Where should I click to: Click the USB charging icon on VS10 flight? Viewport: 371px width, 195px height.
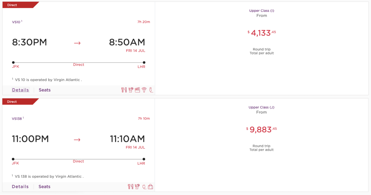pos(151,90)
